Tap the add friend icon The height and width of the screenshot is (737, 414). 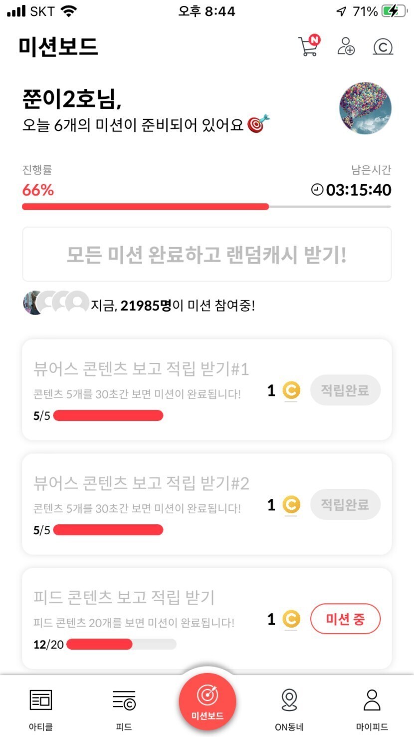[x=346, y=46]
